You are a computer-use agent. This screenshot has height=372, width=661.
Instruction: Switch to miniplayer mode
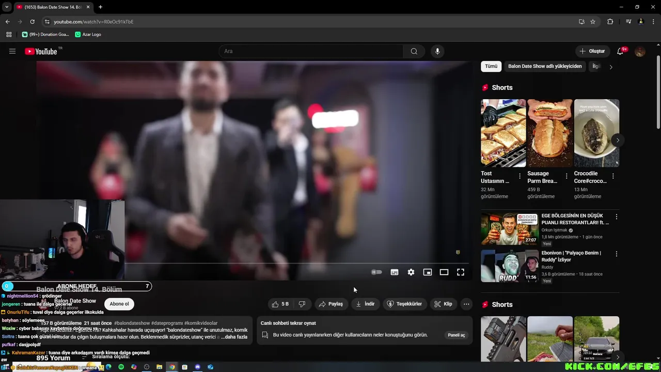point(428,272)
